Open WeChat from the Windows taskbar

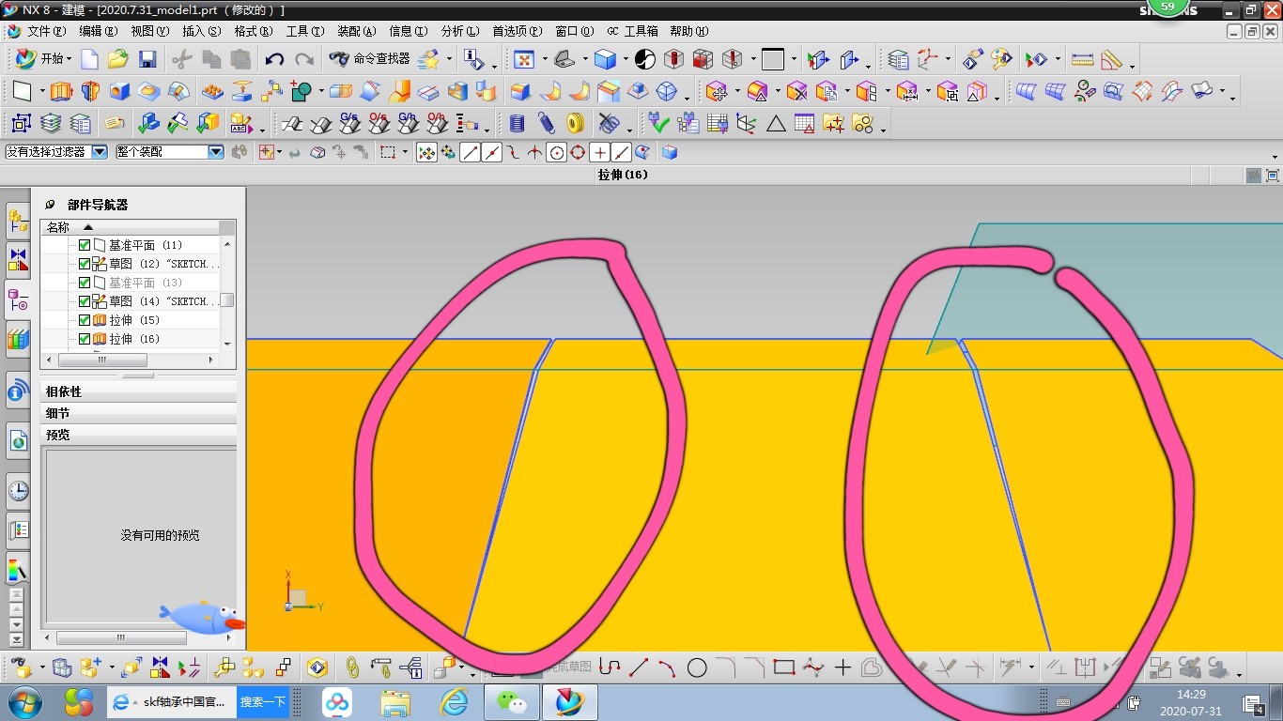pos(512,701)
